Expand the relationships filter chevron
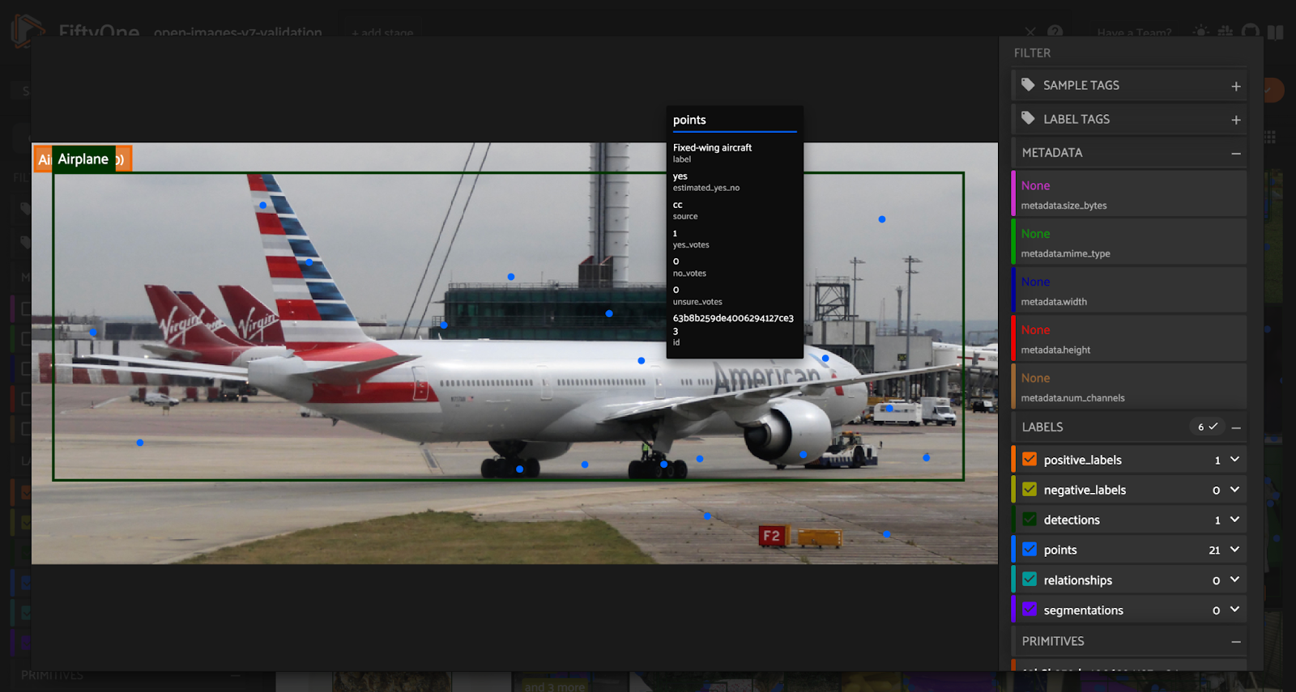The height and width of the screenshot is (692, 1296). click(x=1234, y=579)
